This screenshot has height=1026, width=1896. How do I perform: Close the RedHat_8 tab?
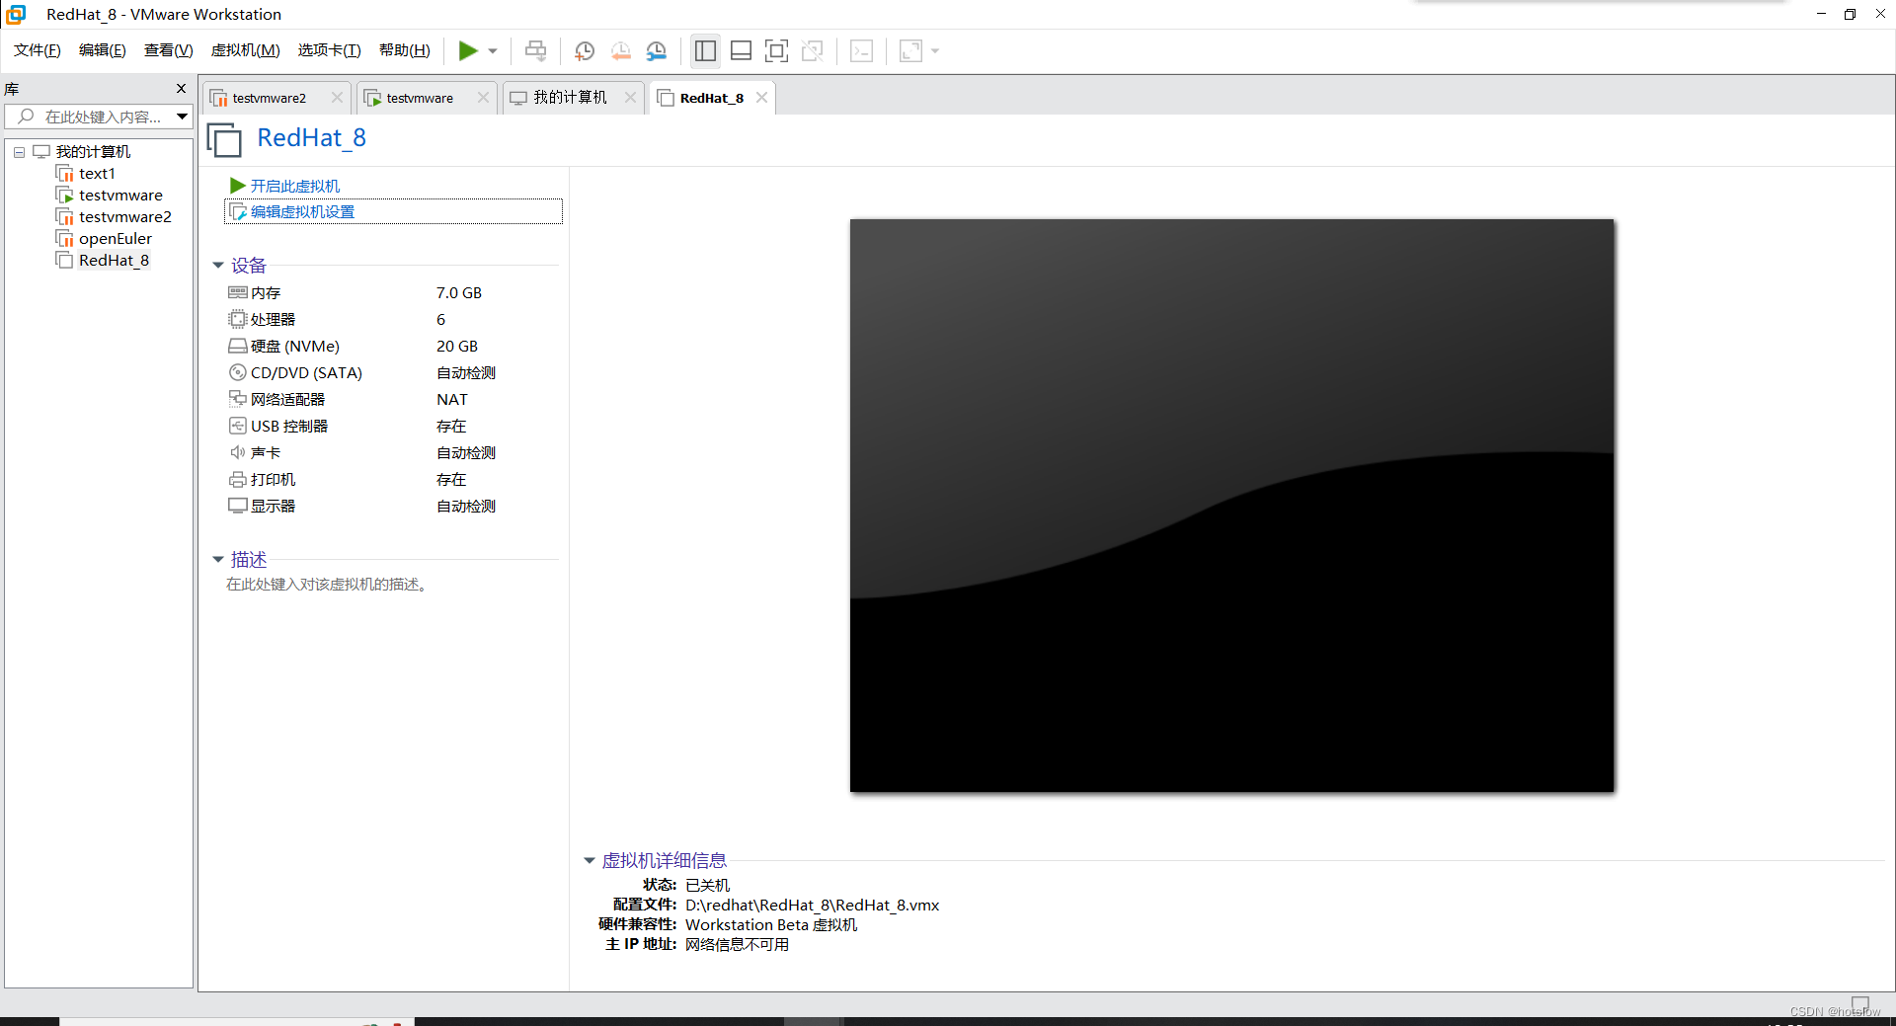(761, 98)
